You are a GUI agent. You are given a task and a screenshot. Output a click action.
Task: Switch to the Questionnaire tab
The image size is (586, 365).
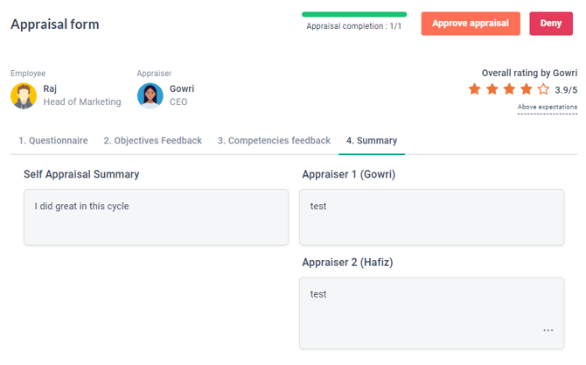53,141
